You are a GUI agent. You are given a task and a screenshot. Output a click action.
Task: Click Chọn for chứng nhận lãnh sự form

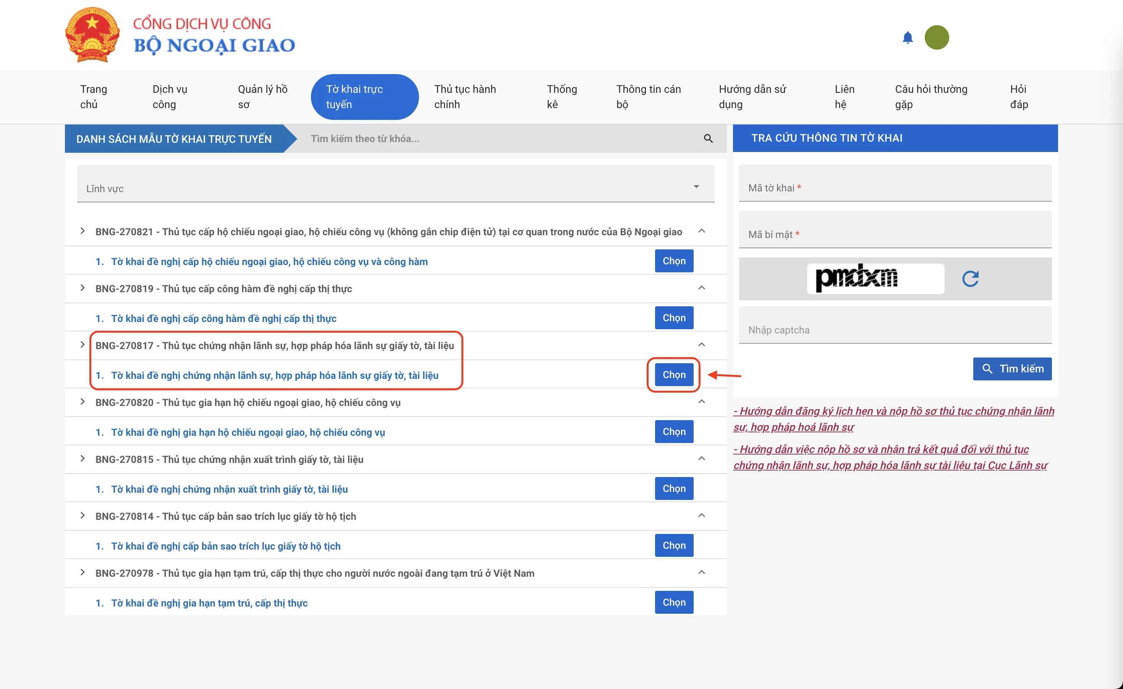tap(674, 375)
